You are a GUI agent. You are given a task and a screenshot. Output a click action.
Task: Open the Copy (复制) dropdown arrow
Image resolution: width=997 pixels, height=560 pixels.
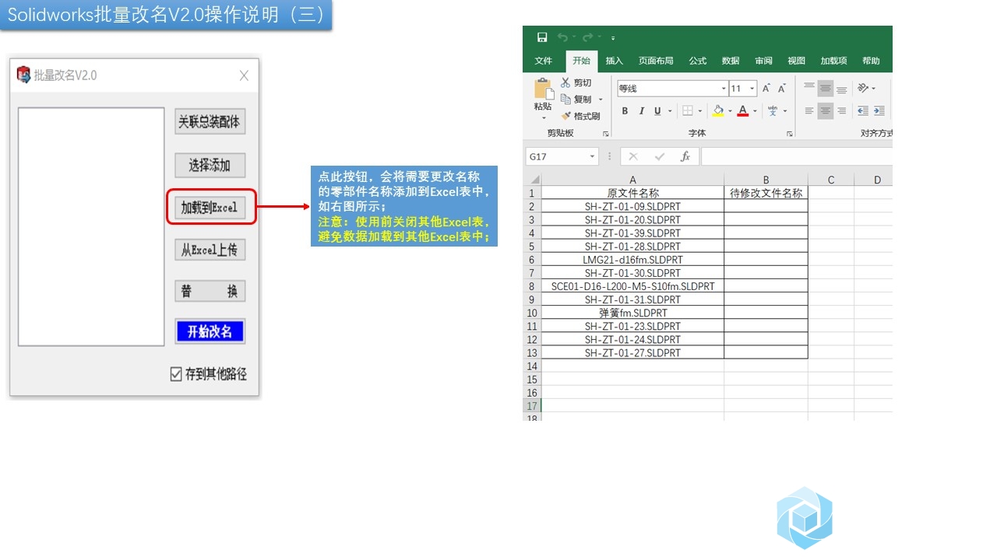(601, 100)
